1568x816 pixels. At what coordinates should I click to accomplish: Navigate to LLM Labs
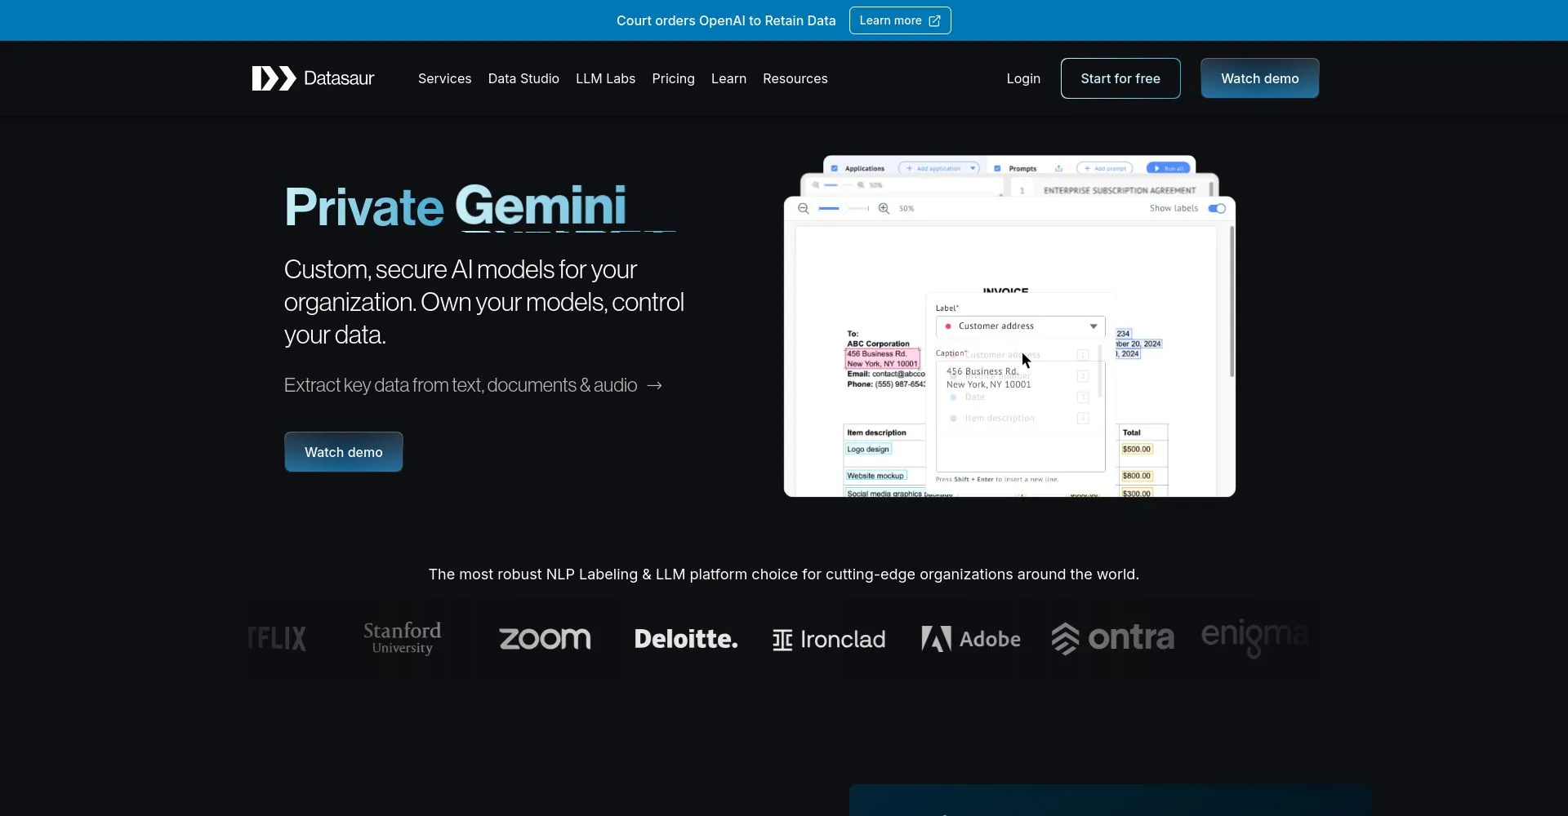coord(605,78)
